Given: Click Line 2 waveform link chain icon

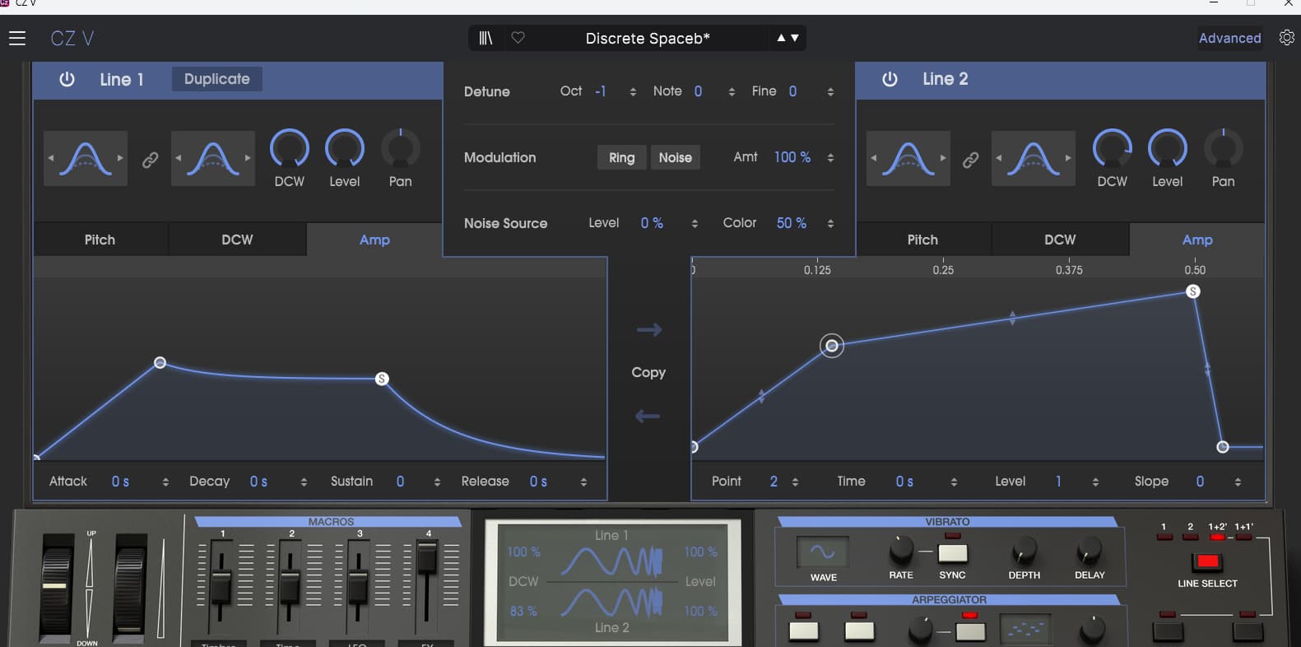Looking at the screenshot, I should [x=971, y=160].
